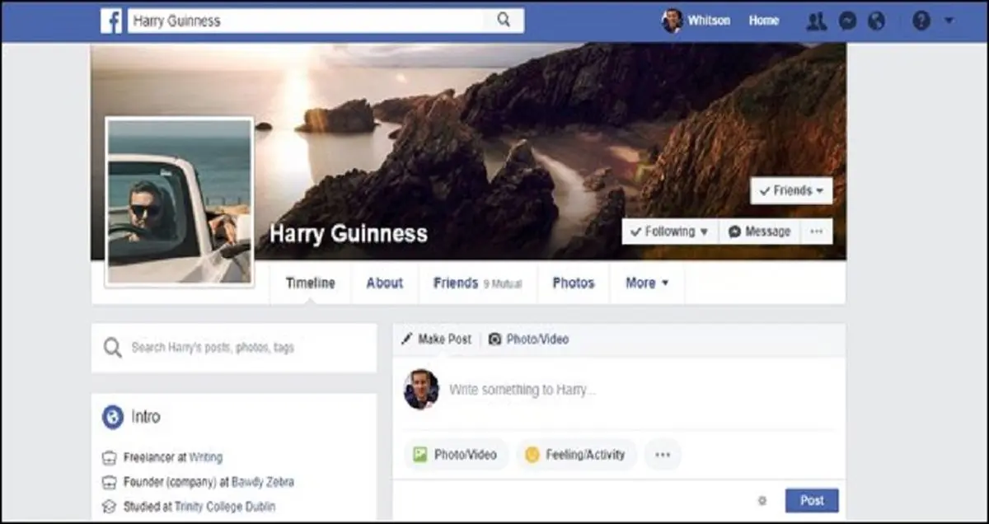989x524 pixels.
Task: Open the notifications globe icon
Action: click(876, 21)
